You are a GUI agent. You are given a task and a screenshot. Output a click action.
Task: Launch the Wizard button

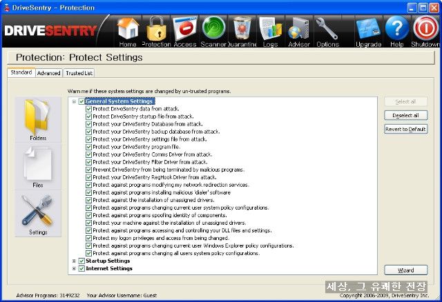tap(405, 270)
